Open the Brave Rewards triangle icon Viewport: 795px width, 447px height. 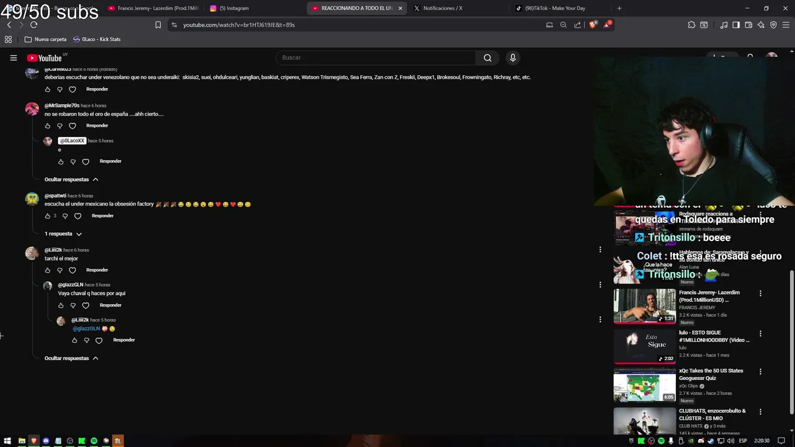[x=608, y=25]
